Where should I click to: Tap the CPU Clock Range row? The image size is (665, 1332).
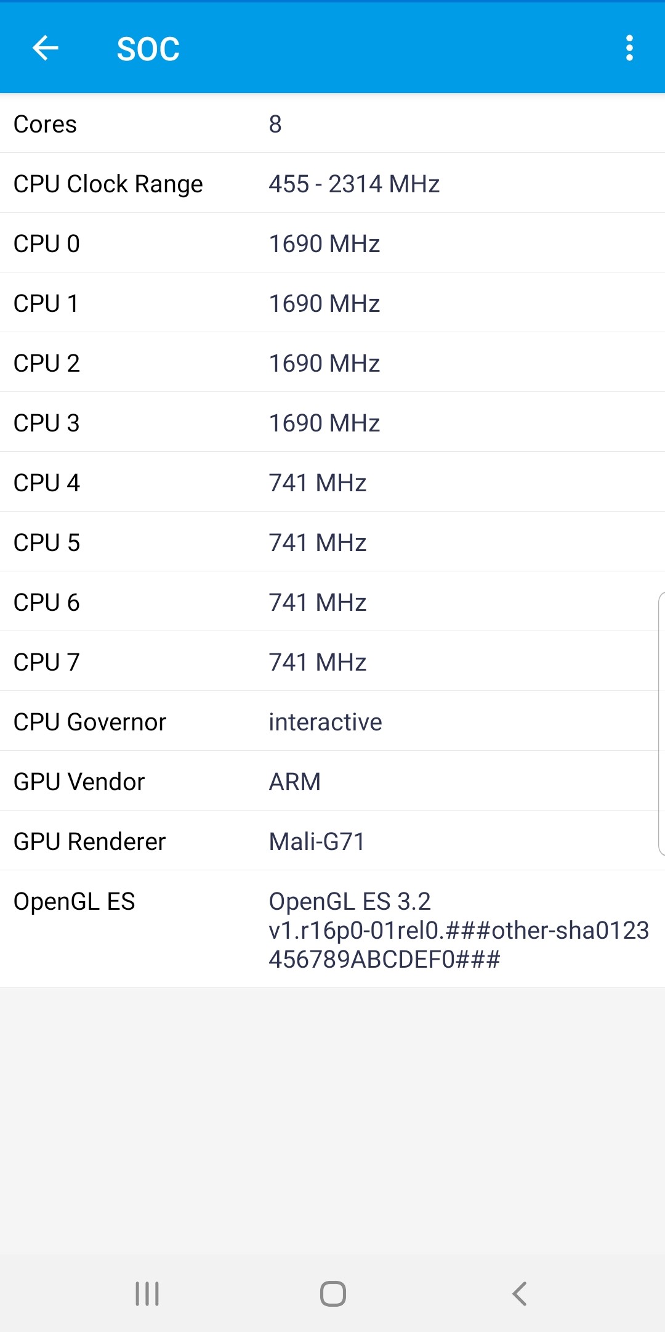click(332, 184)
